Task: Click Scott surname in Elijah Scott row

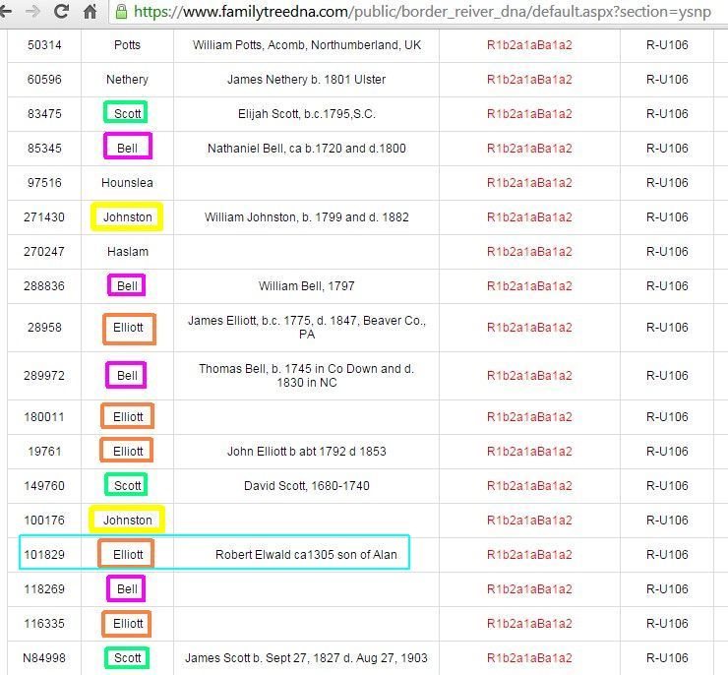Action: pos(127,114)
